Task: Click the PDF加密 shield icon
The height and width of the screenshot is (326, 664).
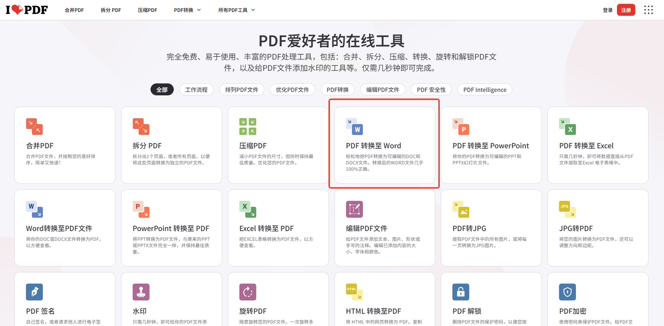Action: [567, 292]
